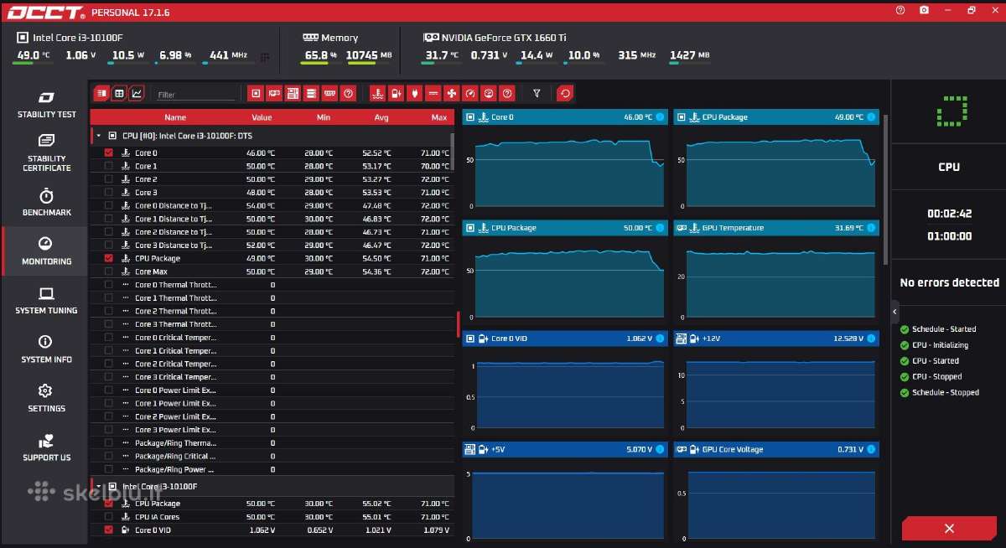Open the Benchmark section
This screenshot has width=1006, height=548.
pyautogui.click(x=46, y=201)
